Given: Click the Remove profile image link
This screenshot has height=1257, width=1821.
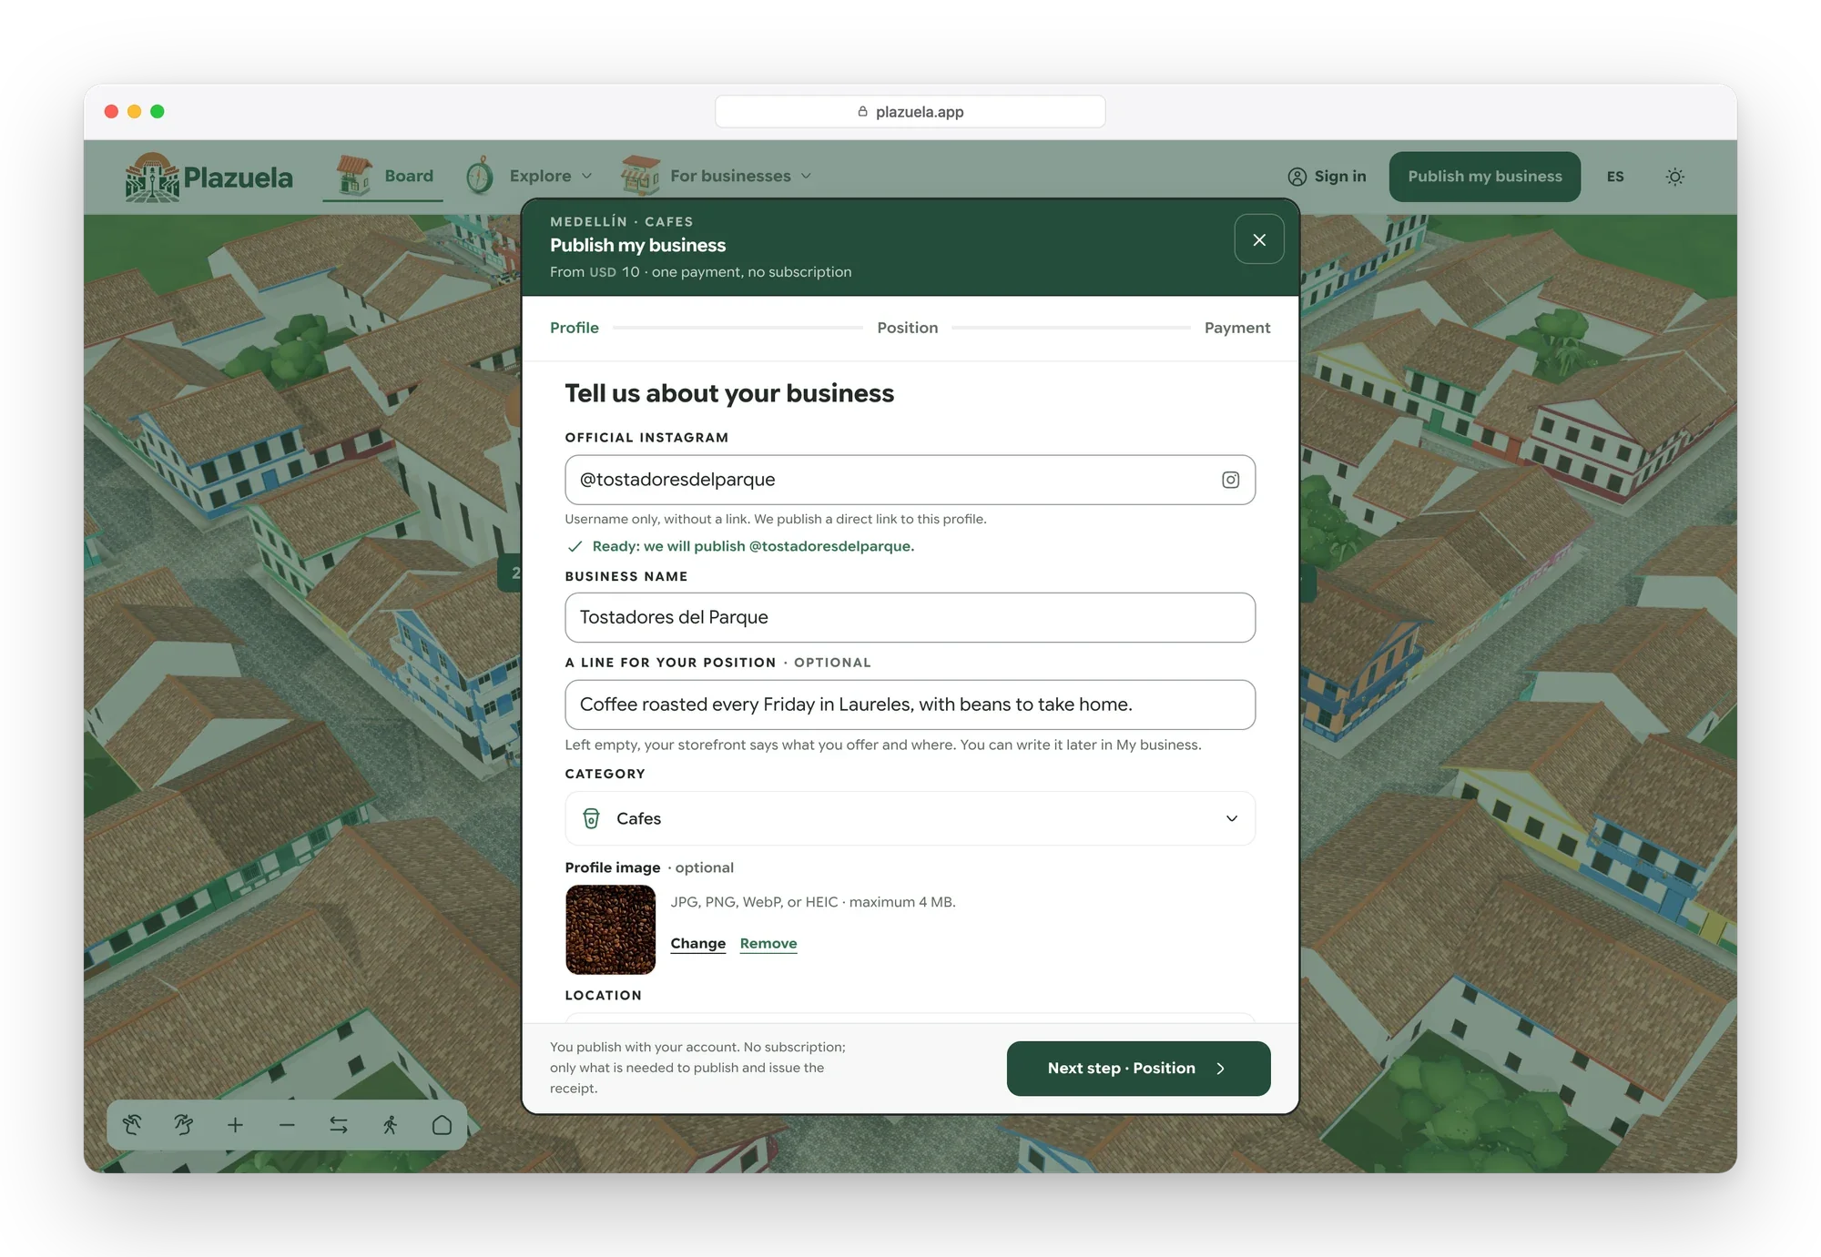Looking at the screenshot, I should point(768,943).
